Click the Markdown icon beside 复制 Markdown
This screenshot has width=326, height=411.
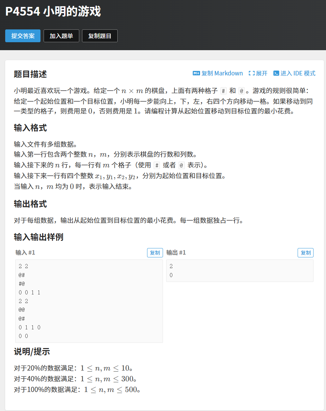pyautogui.click(x=196, y=73)
